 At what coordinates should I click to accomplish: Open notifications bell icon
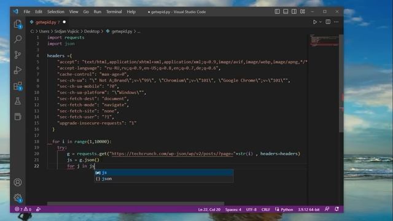click(x=337, y=209)
